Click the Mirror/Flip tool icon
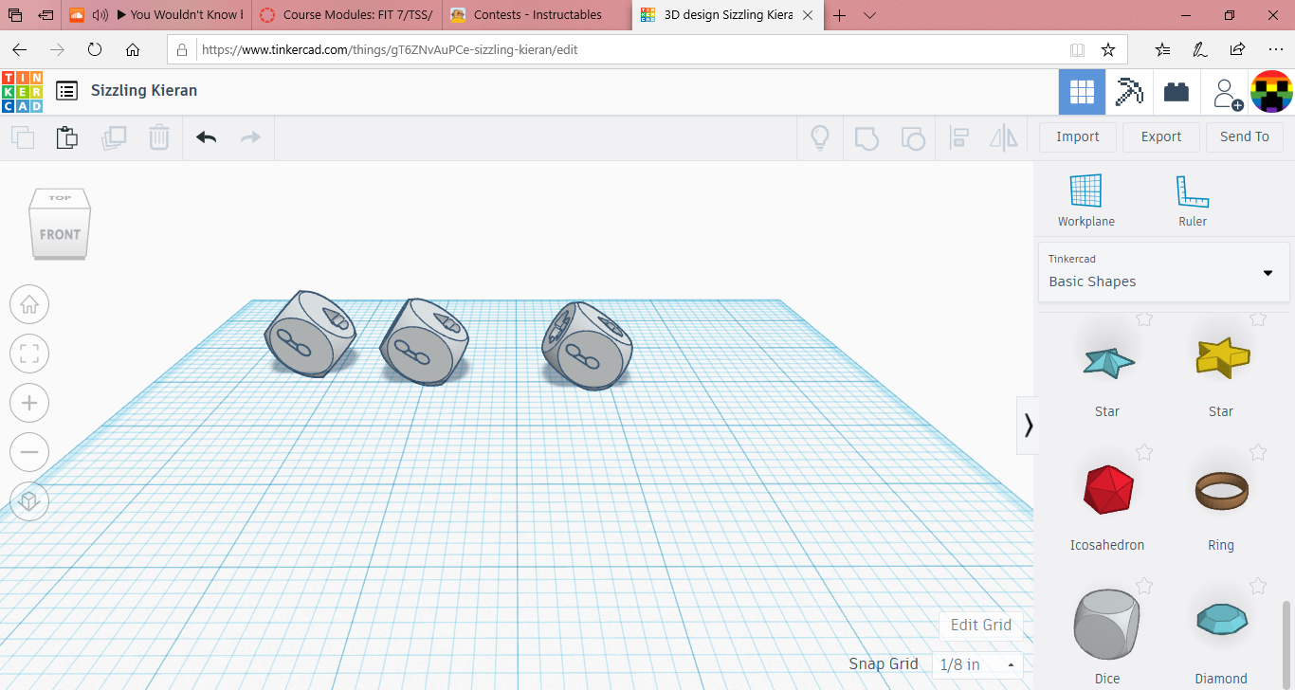The width and height of the screenshot is (1295, 690). click(1003, 138)
